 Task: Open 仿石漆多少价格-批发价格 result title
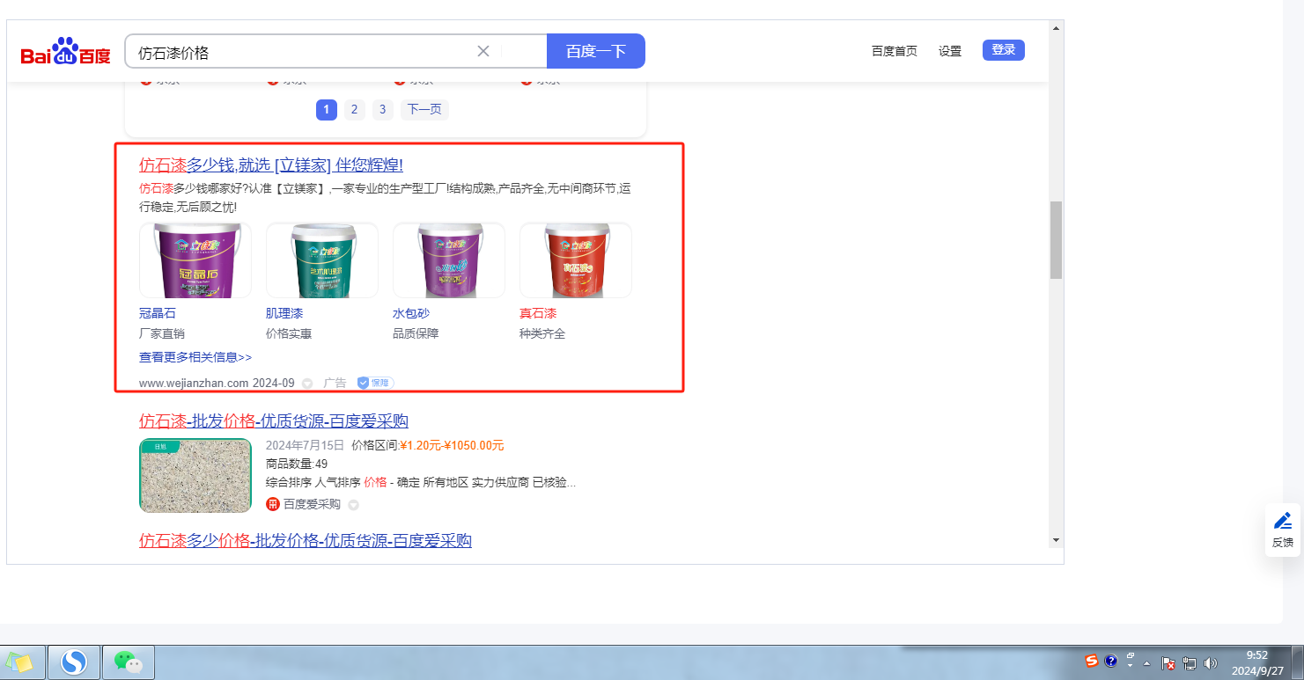306,540
